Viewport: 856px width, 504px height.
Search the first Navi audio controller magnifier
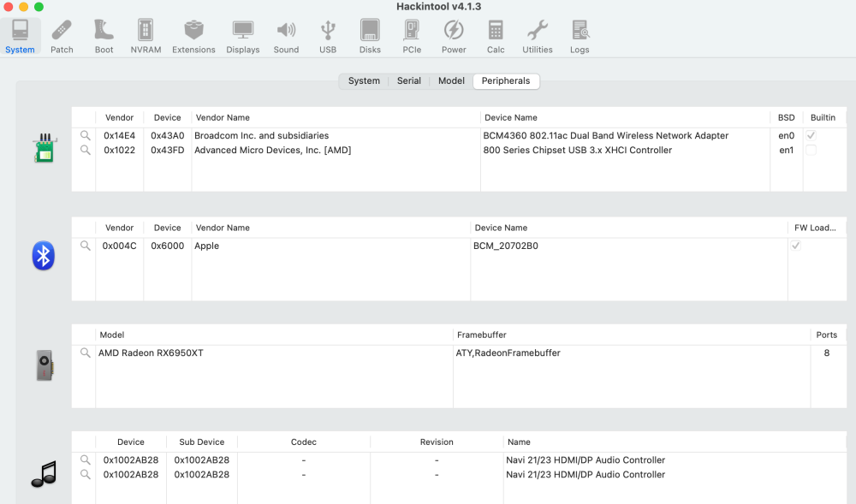(x=85, y=460)
